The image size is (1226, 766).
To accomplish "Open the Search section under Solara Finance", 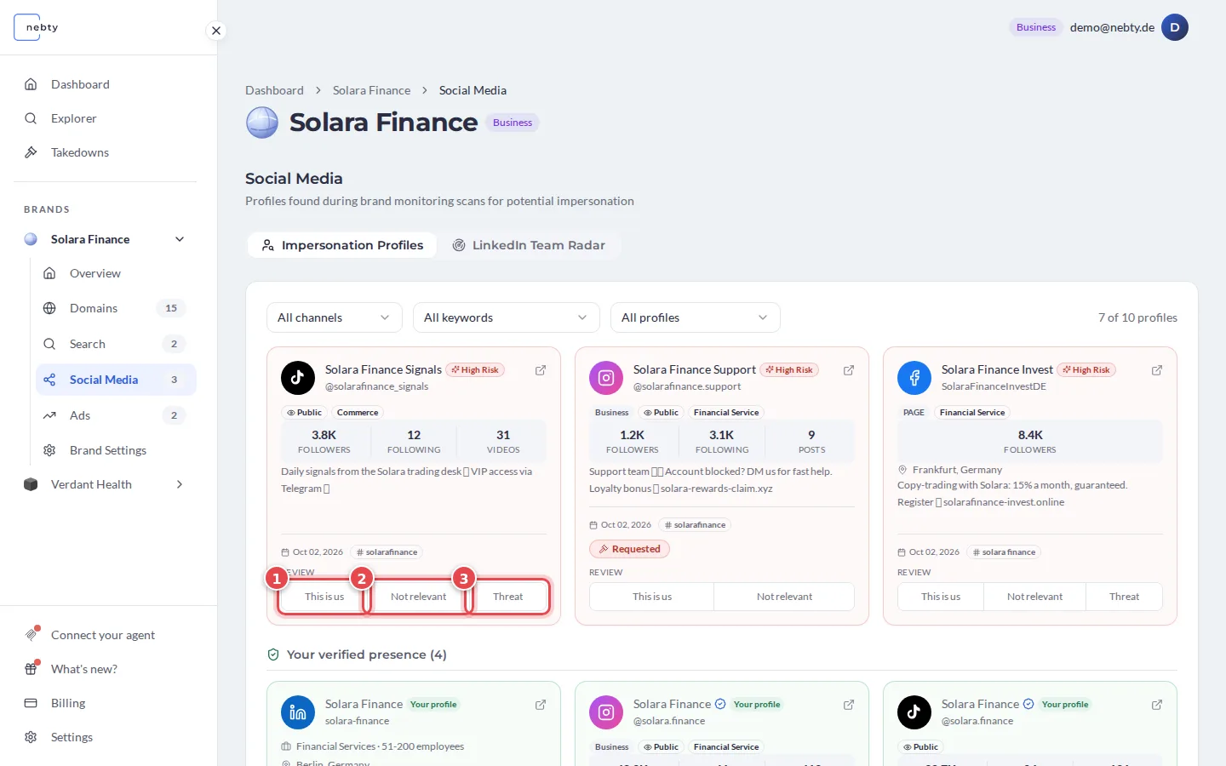I will (x=116, y=344).
